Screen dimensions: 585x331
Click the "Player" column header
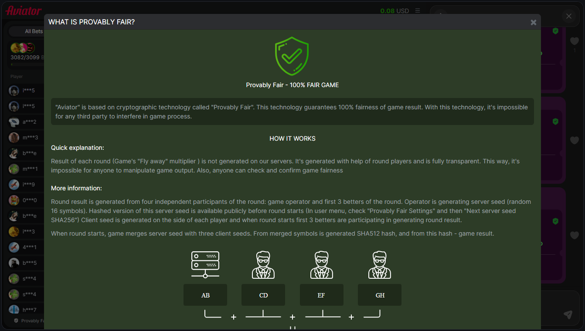(x=17, y=77)
